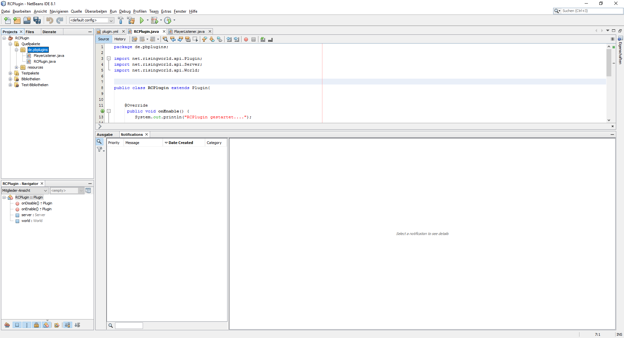
Task: Click the Clean and Build icon
Action: (x=131, y=20)
